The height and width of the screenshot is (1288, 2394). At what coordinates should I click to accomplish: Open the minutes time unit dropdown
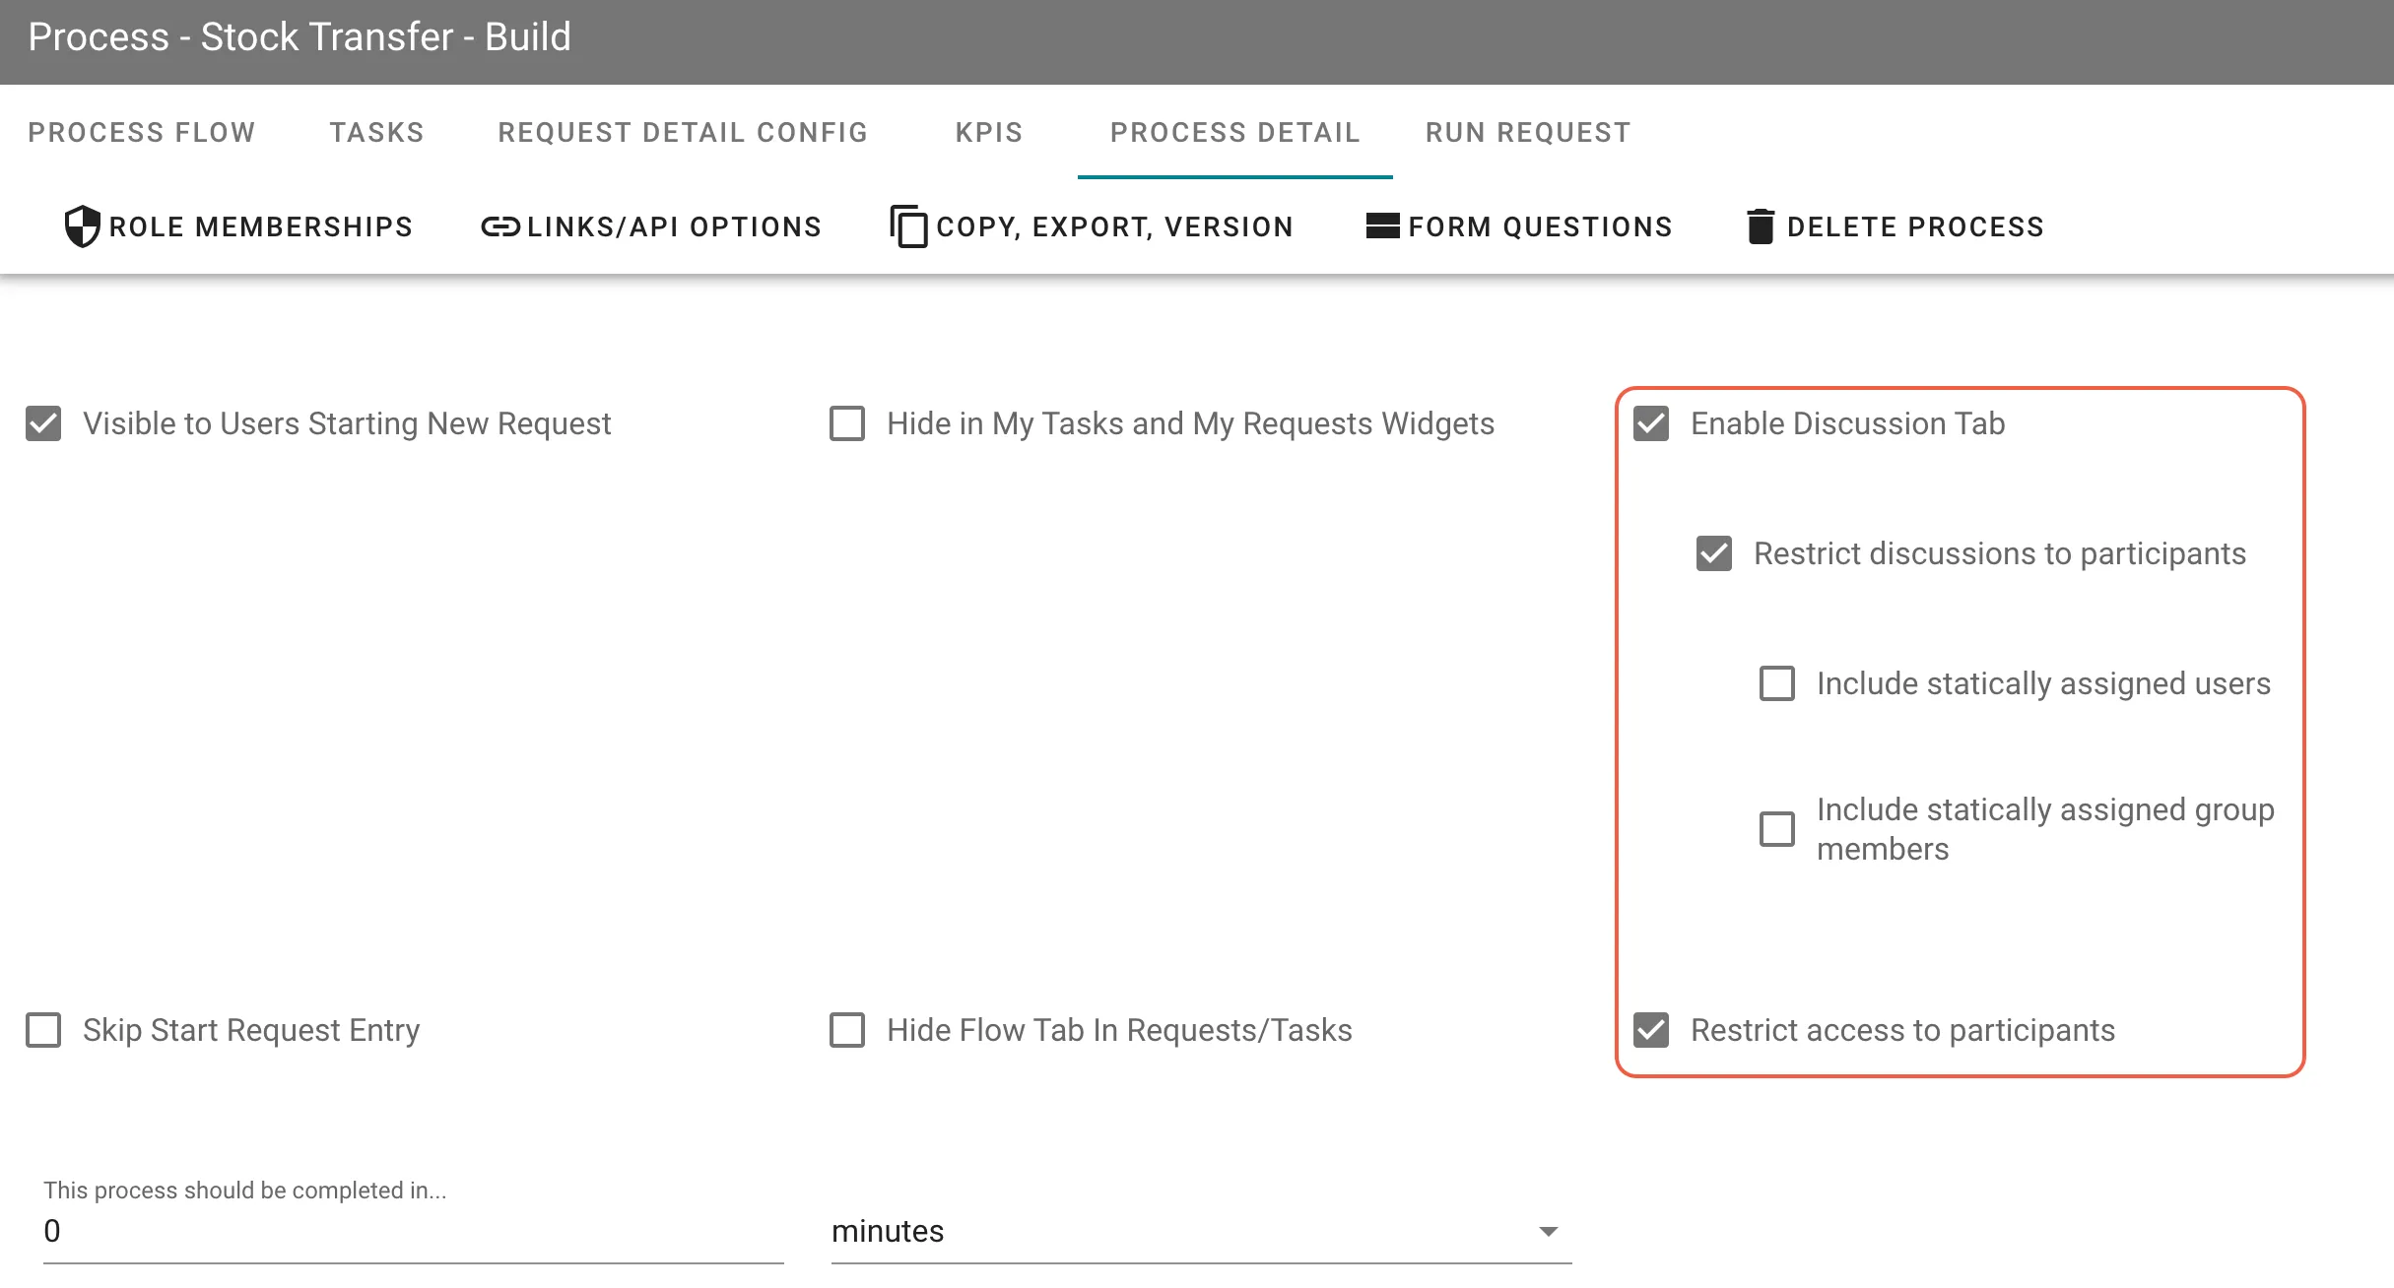coord(1548,1231)
